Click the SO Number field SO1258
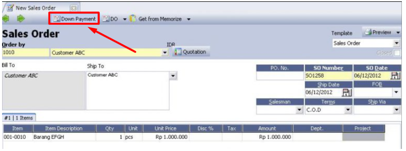Viewport: 406px width, 151px height. [x=329, y=76]
